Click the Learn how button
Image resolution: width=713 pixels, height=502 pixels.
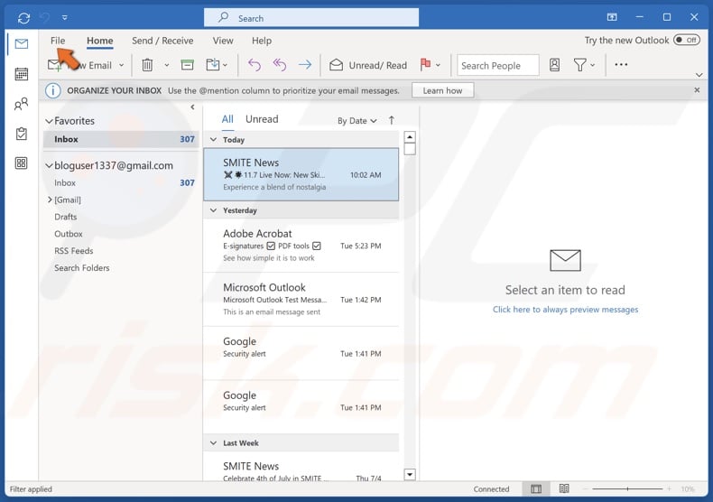[442, 90]
